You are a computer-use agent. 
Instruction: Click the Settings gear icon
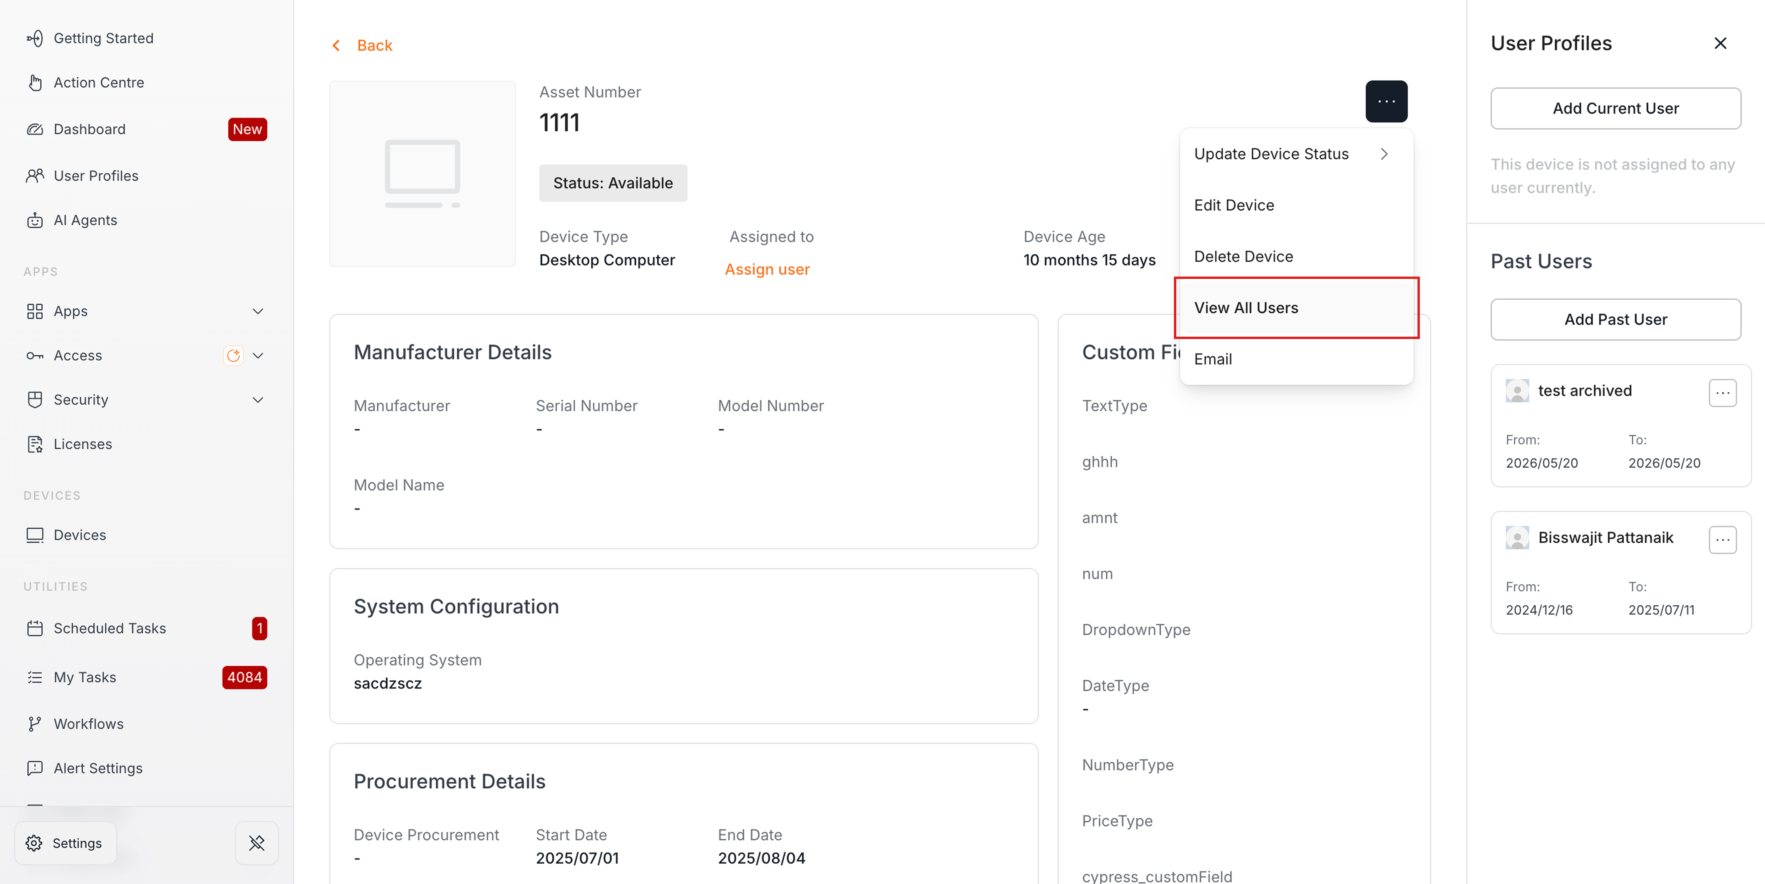[34, 844]
